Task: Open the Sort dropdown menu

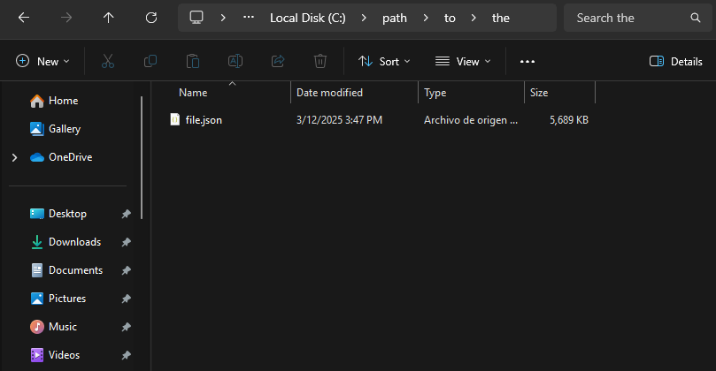Action: coord(384,61)
